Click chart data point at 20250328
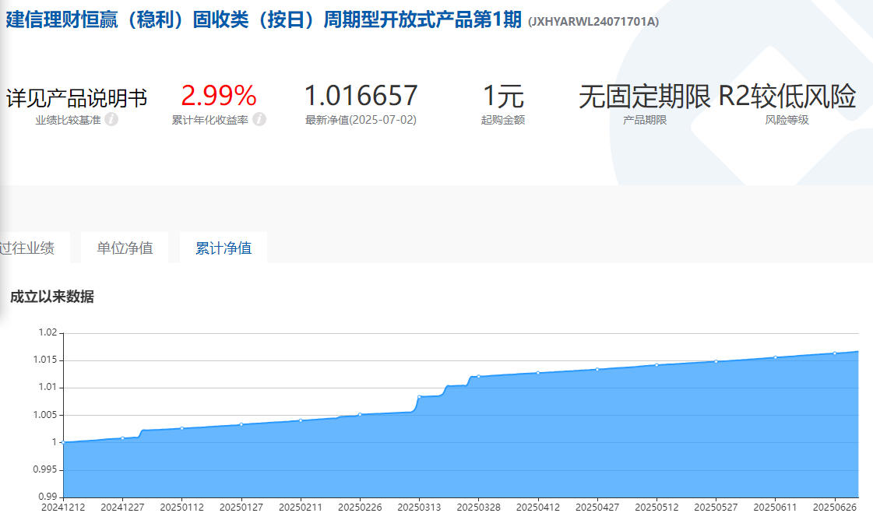This screenshot has width=873, height=527. pos(478,377)
